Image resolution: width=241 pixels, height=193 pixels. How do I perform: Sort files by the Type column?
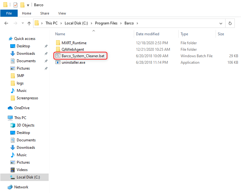click(184, 34)
